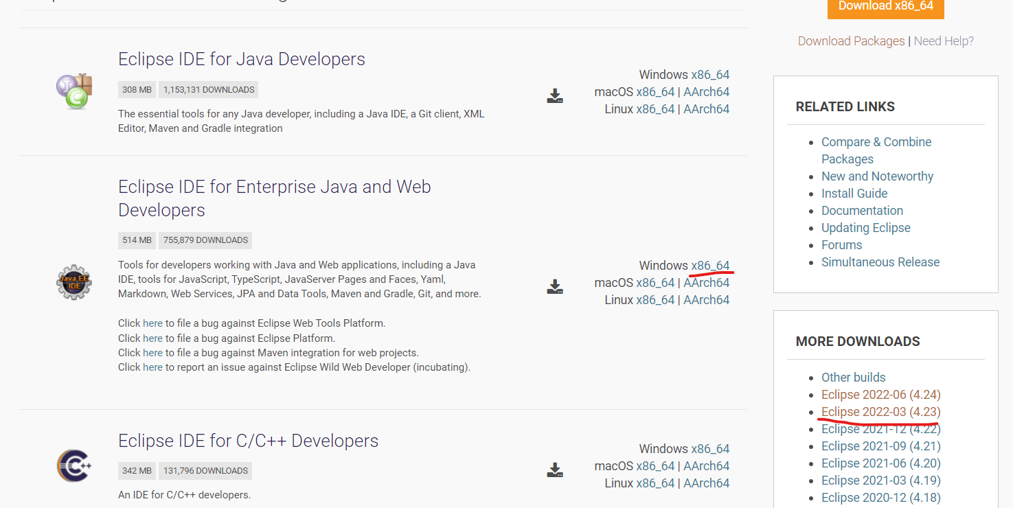Select Linux x86_64 for C/C++ Developers
The image size is (1013, 508).
click(x=656, y=483)
